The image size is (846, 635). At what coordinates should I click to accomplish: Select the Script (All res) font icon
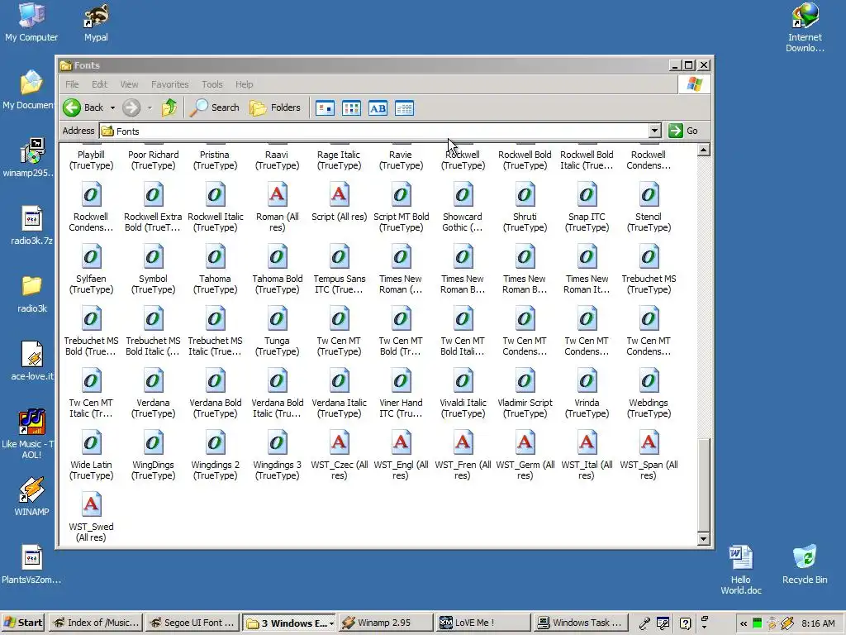click(x=340, y=195)
